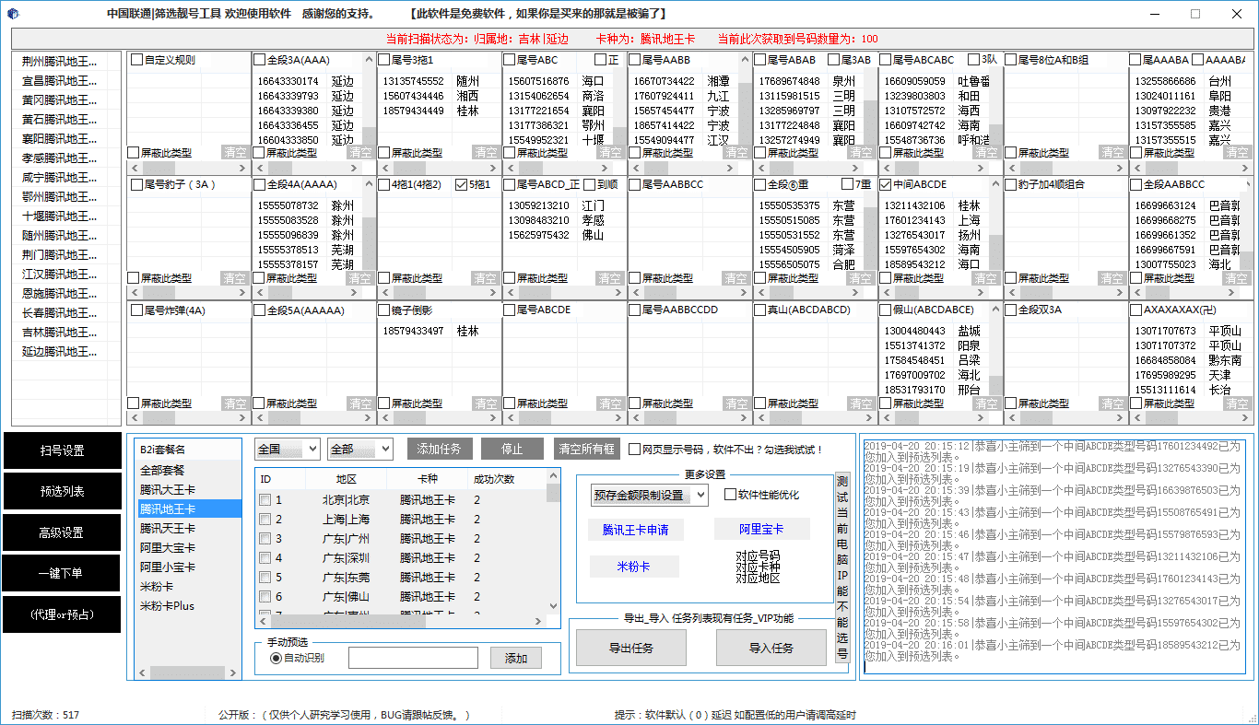Click inside the log output box

click(1056, 557)
